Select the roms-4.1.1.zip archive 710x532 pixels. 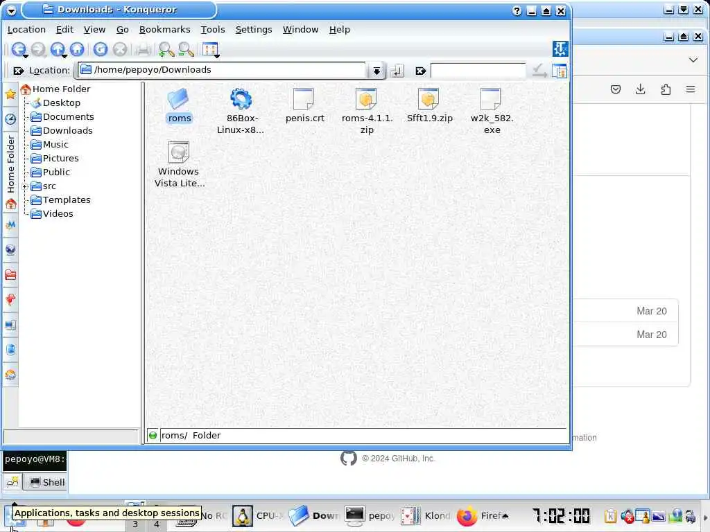(x=367, y=111)
